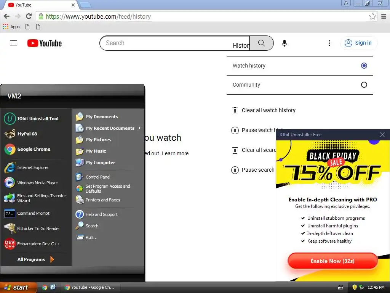Click the Pause search history pause icon

click(235, 170)
